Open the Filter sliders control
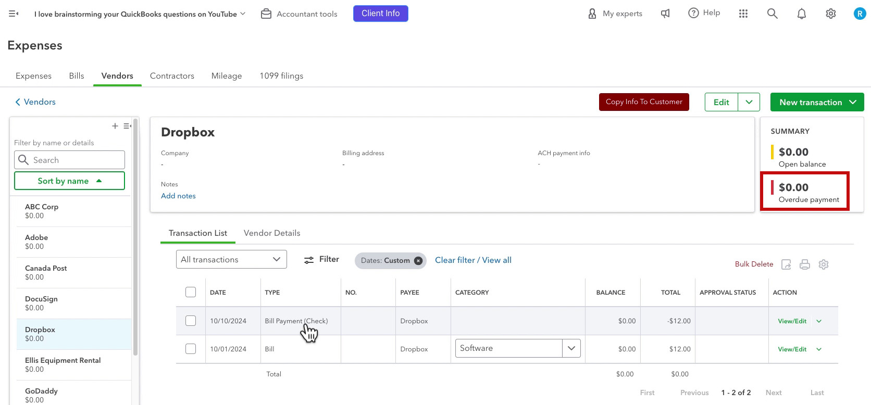Image resolution: width=871 pixels, height=405 pixels. click(321, 259)
